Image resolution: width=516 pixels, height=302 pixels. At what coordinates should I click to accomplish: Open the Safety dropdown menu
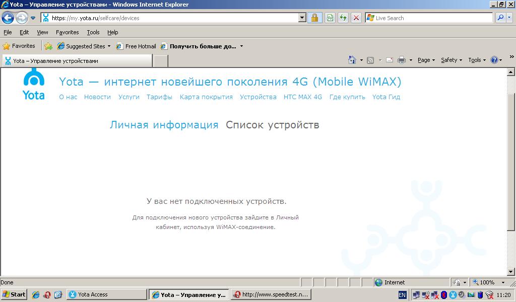click(x=451, y=60)
